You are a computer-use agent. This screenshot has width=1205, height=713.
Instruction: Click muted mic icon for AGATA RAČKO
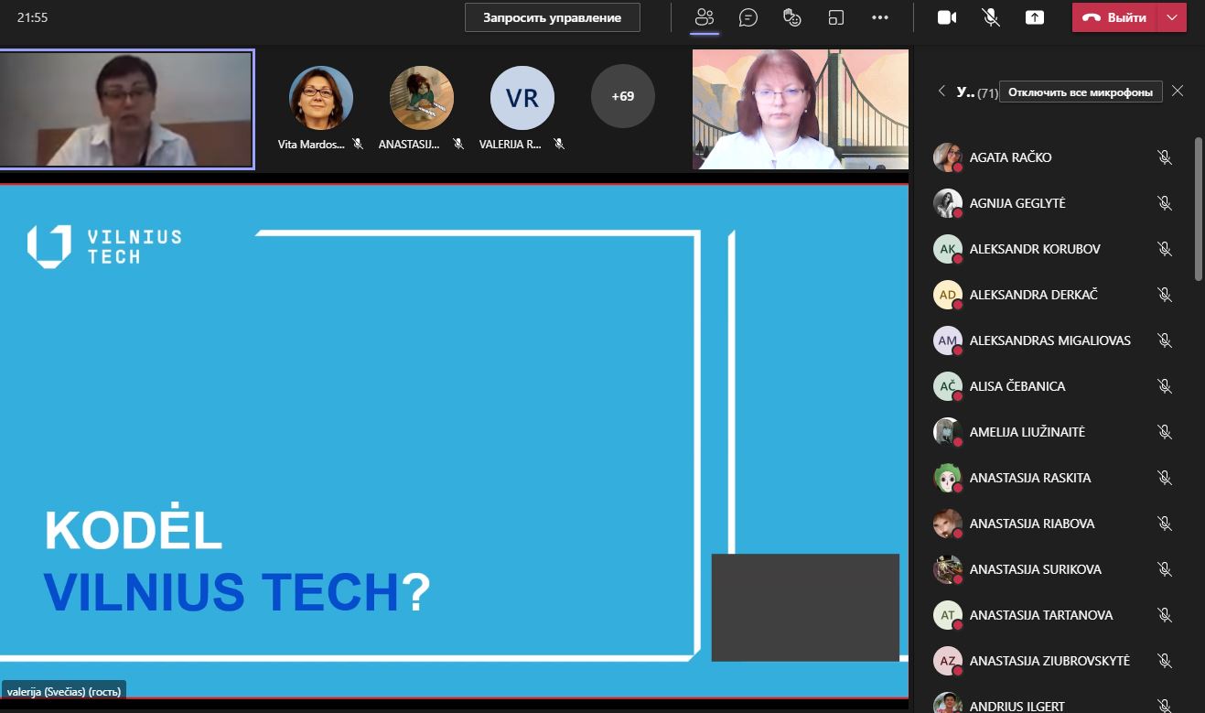(x=1165, y=157)
